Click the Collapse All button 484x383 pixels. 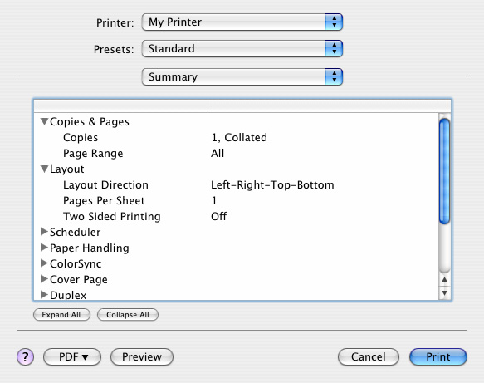(x=128, y=315)
